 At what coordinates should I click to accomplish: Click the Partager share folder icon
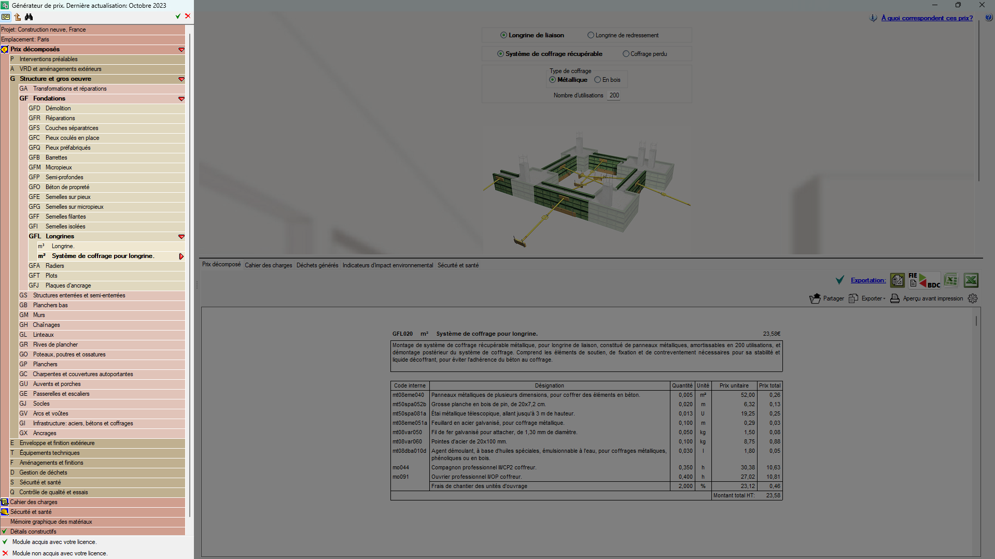[x=815, y=298]
